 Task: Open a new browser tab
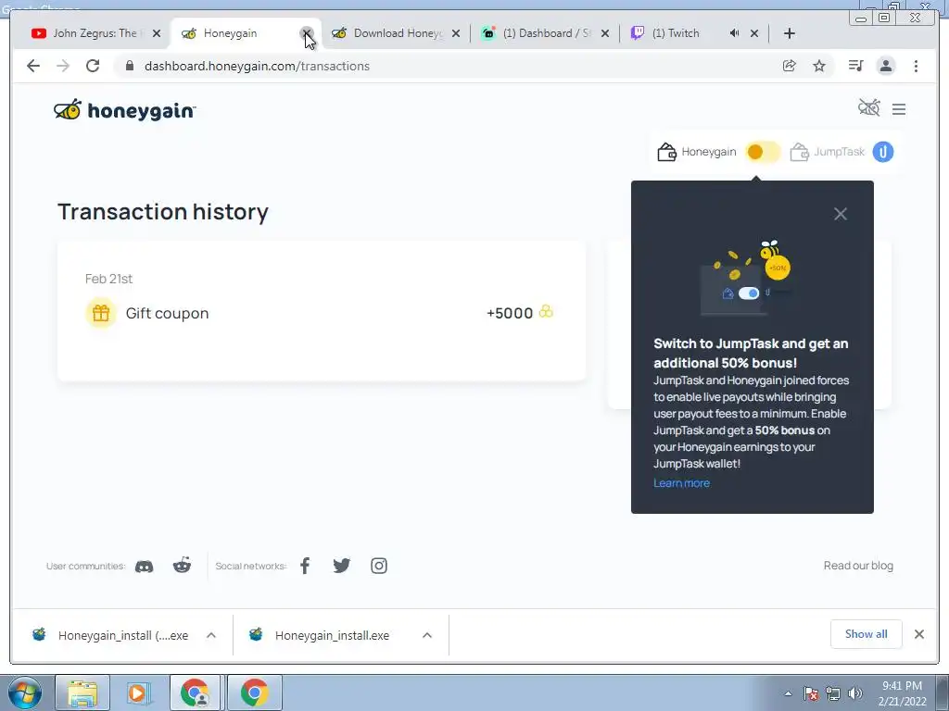click(790, 33)
